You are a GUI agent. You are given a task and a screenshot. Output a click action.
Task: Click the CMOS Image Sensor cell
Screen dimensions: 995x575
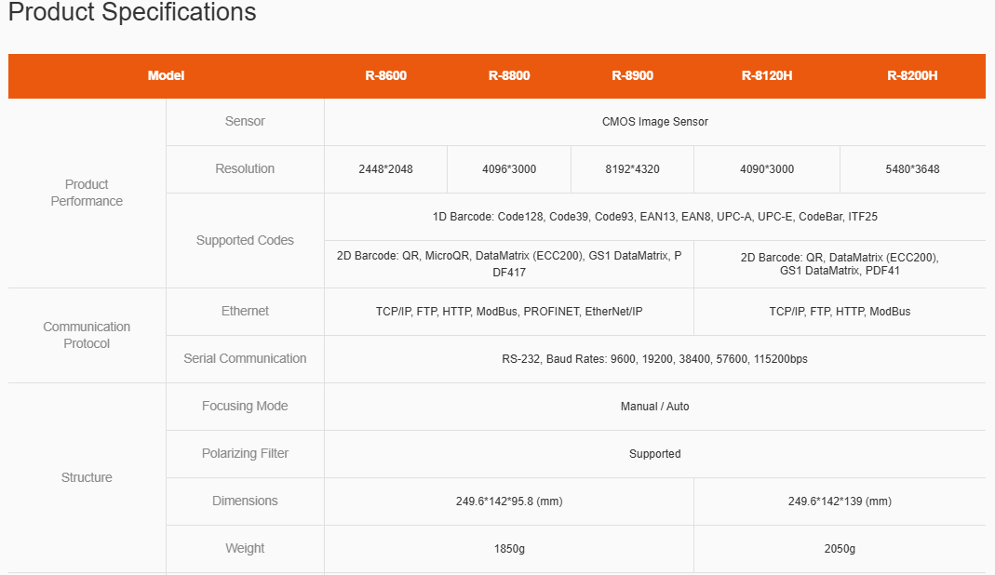[654, 122]
